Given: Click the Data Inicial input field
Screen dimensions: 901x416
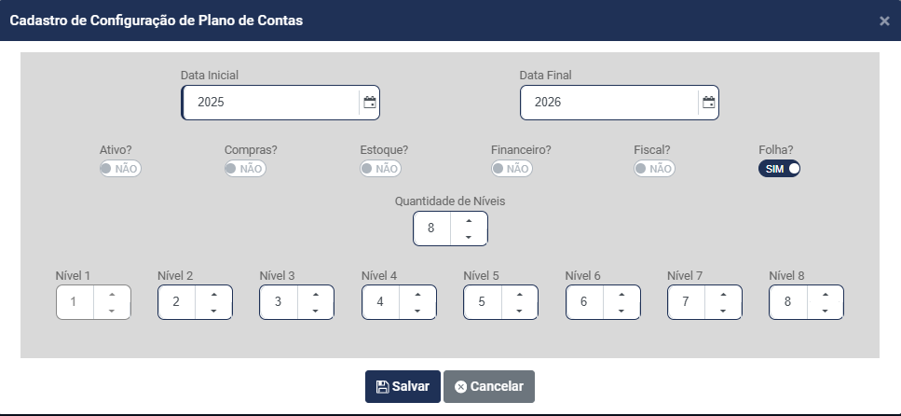Looking at the screenshot, I should point(270,103).
